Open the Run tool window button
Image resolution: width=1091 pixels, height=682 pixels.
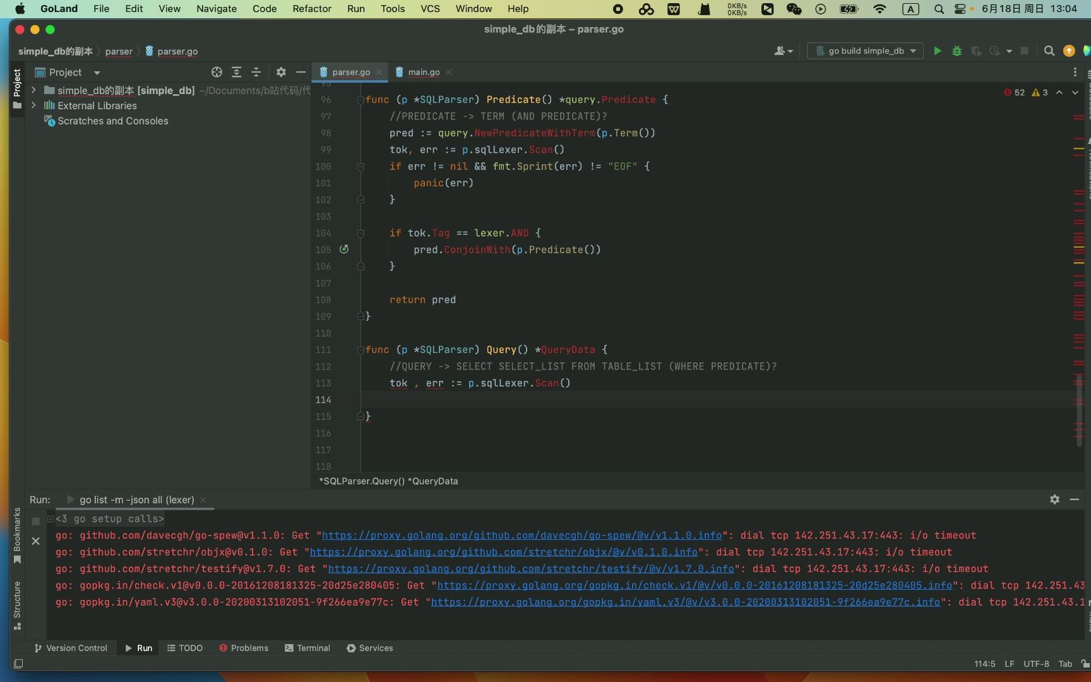(138, 648)
